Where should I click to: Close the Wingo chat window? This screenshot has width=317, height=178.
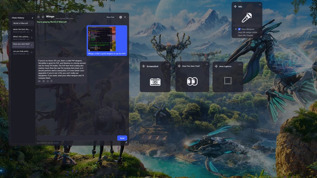(x=125, y=17)
